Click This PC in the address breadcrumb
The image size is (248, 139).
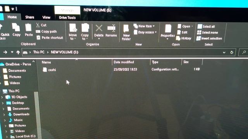[39, 52]
